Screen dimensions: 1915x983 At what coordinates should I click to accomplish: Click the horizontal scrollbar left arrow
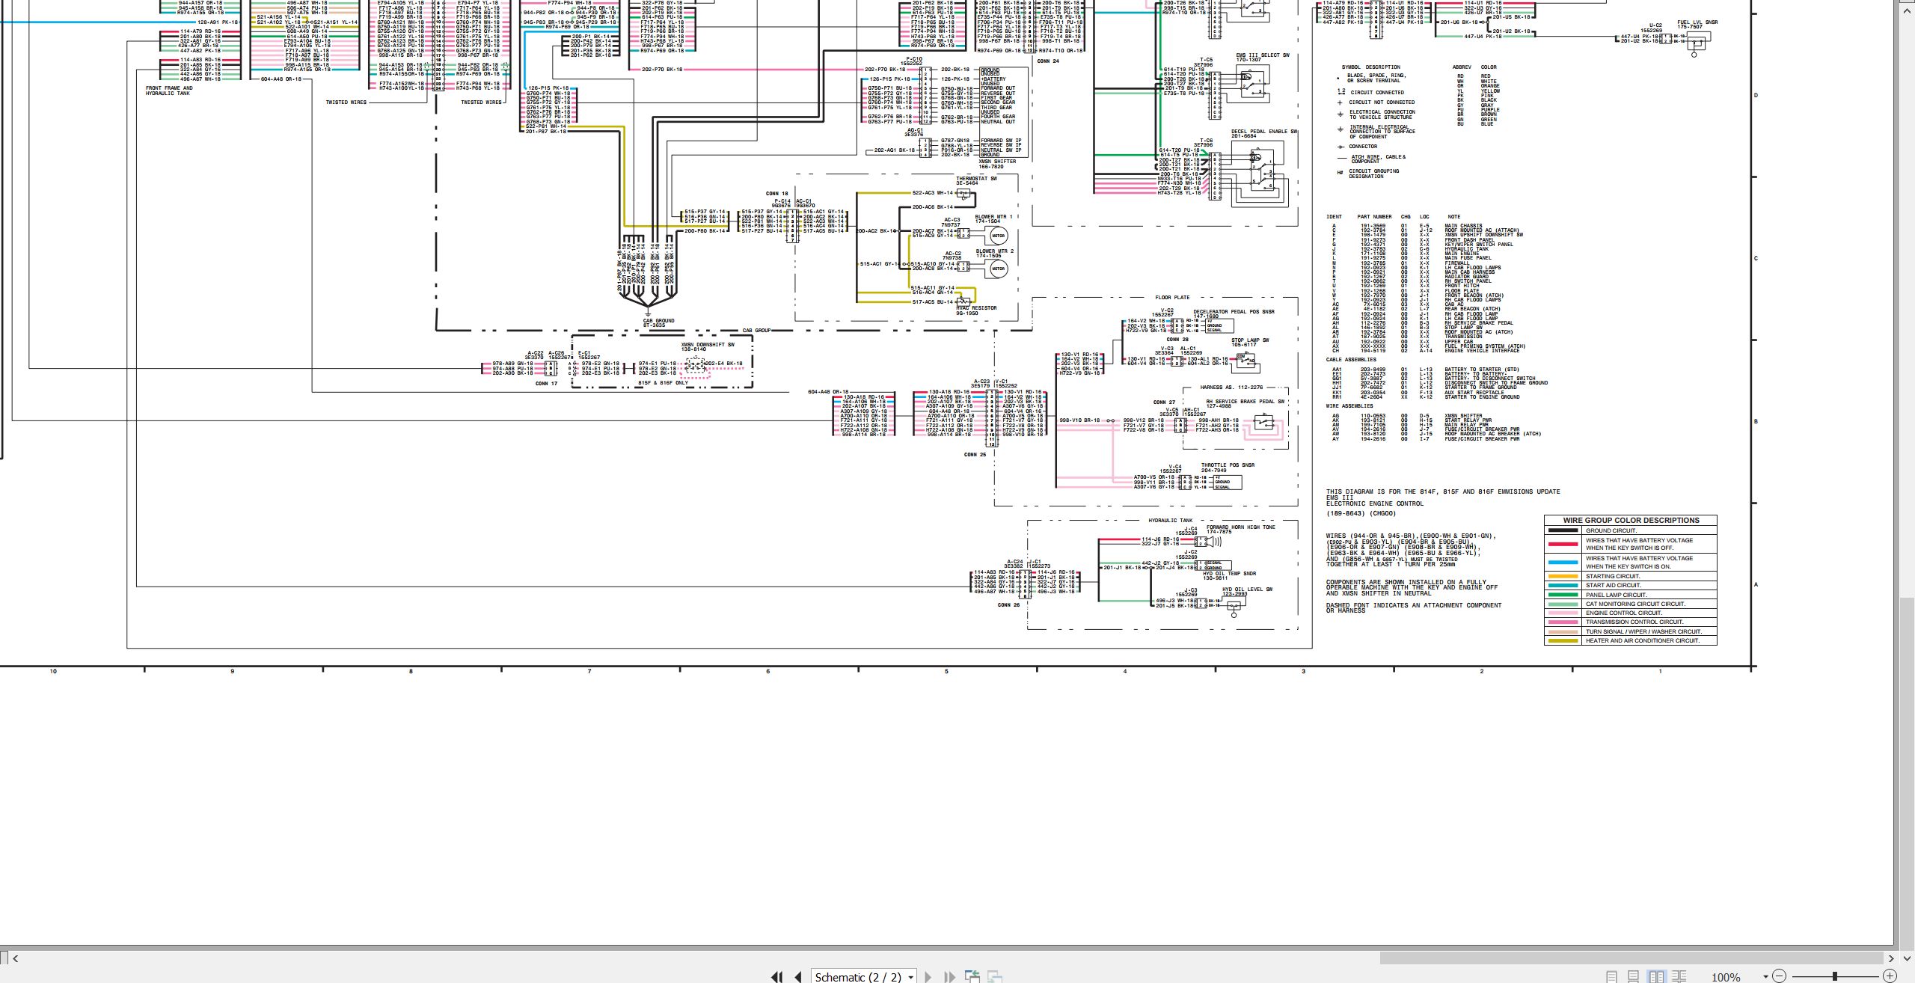pos(15,958)
